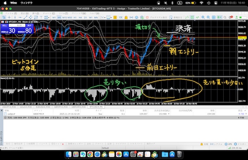248x160 pixels.
Task: Switch to GBPJPY#,M30 chart tab
Action: coord(61,107)
